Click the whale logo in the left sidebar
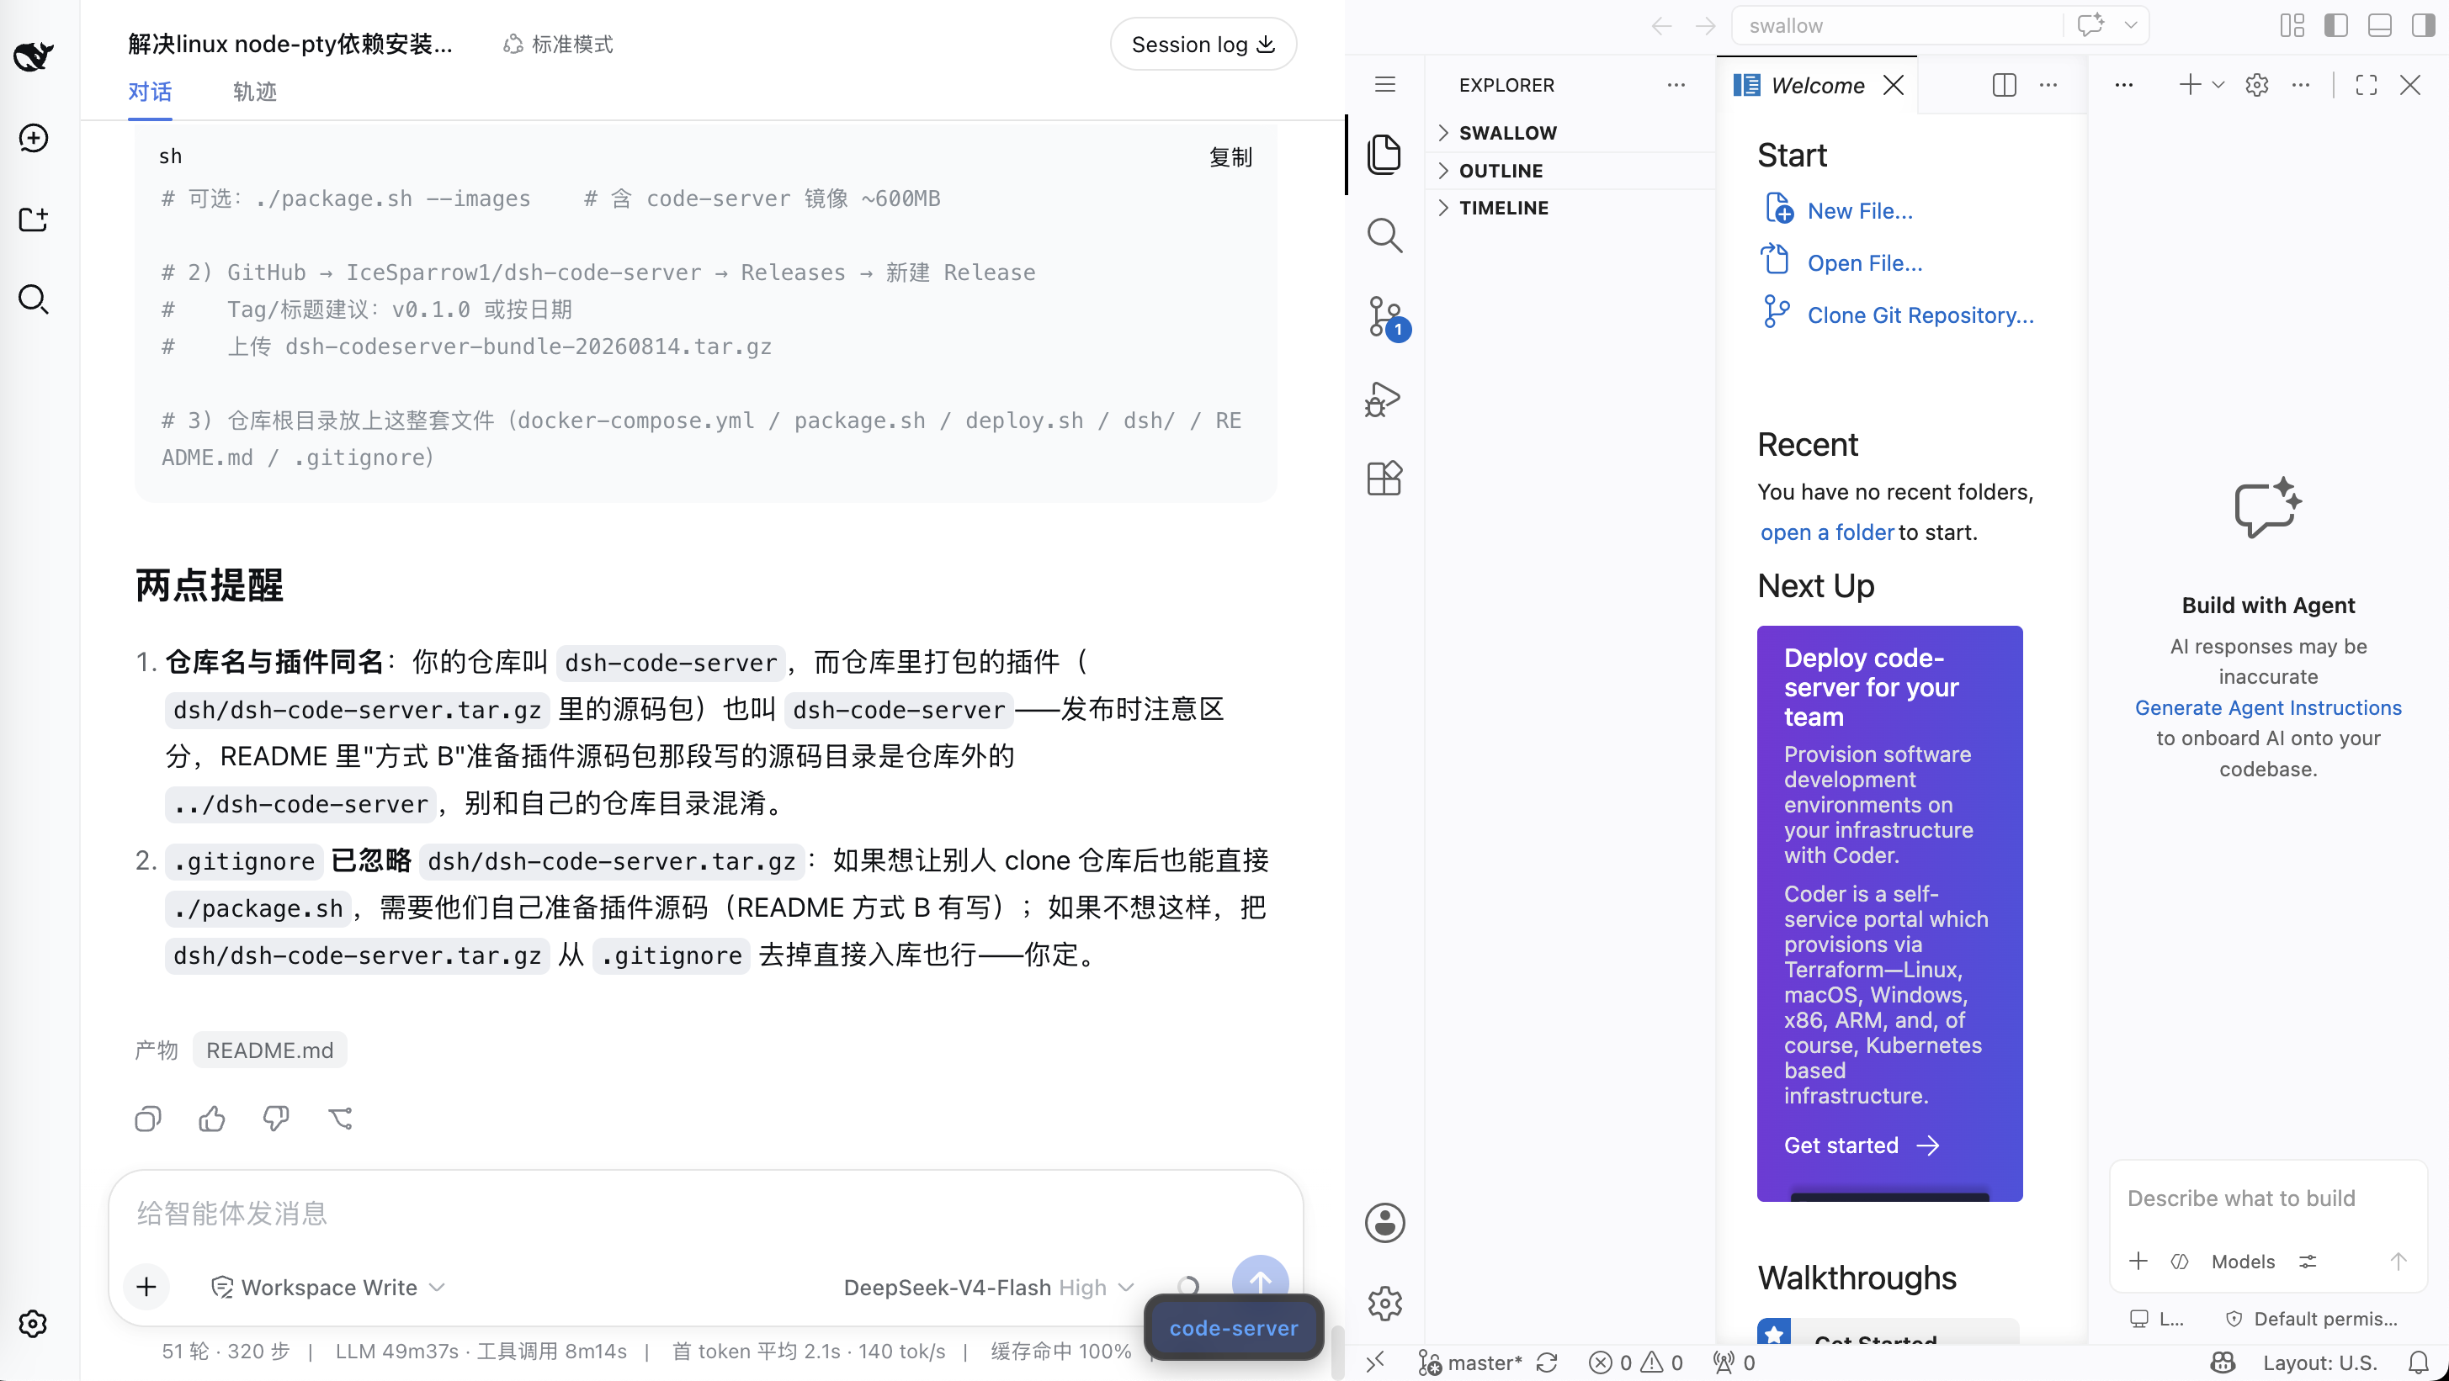 point(34,56)
